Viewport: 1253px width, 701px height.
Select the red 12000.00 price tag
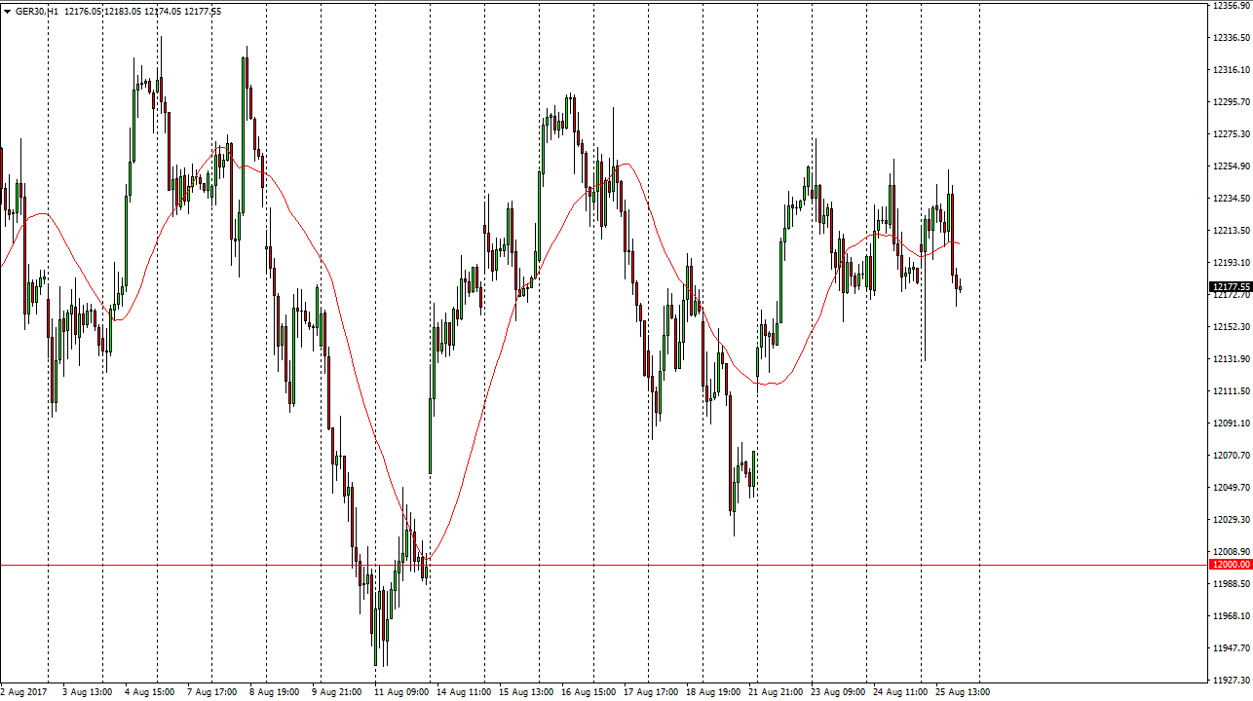(x=1230, y=565)
